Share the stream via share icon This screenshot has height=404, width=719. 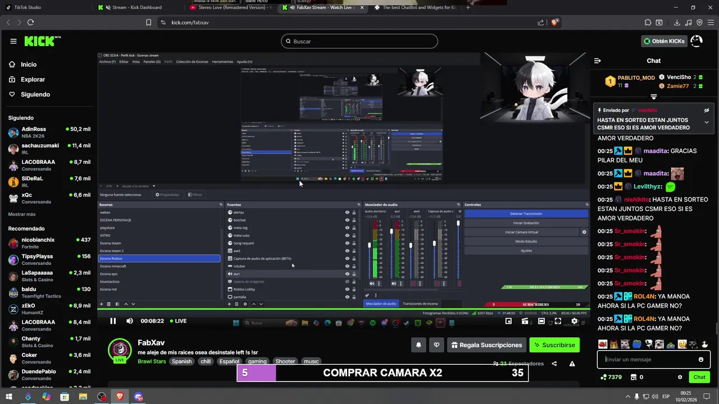(554, 364)
